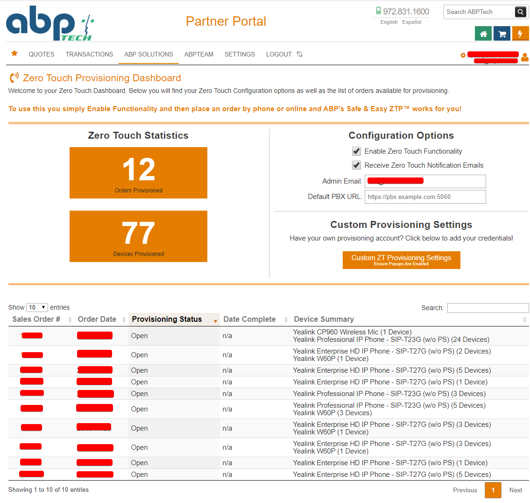Open the TRANSACTIONS menu

click(89, 54)
